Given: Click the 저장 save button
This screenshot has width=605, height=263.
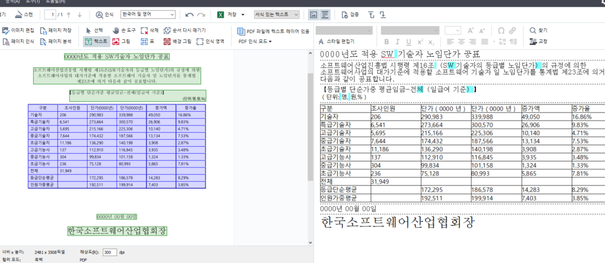Looking at the screenshot, I should click(227, 15).
